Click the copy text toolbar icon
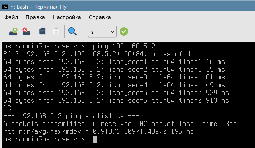The image size is (255, 148). (x=42, y=31)
